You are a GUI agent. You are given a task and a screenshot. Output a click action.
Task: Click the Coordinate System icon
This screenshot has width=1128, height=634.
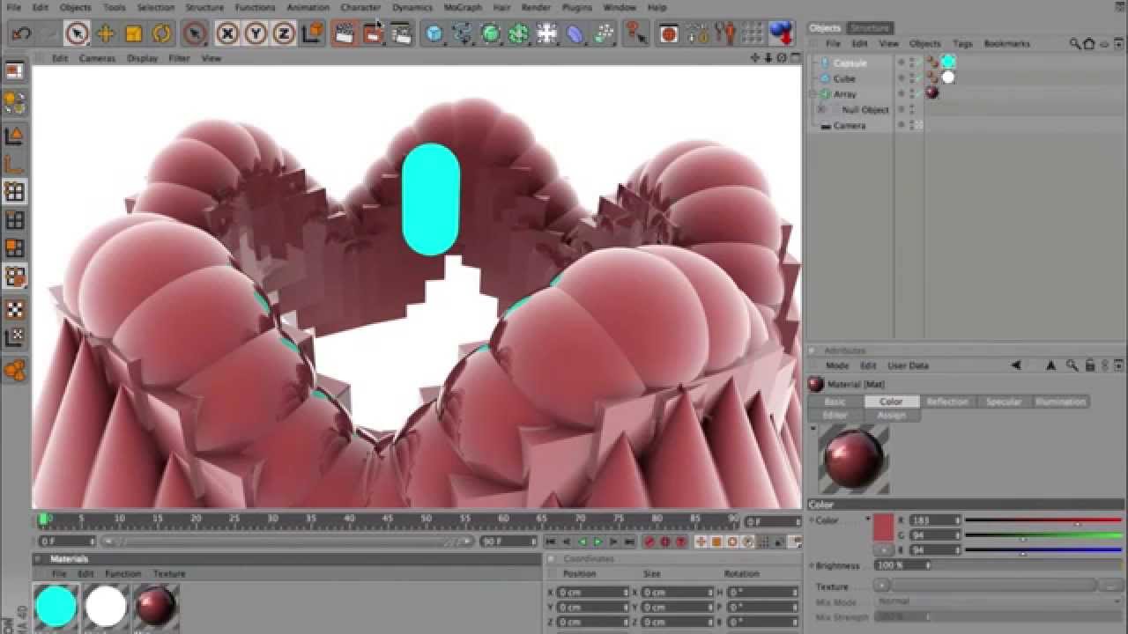click(312, 34)
